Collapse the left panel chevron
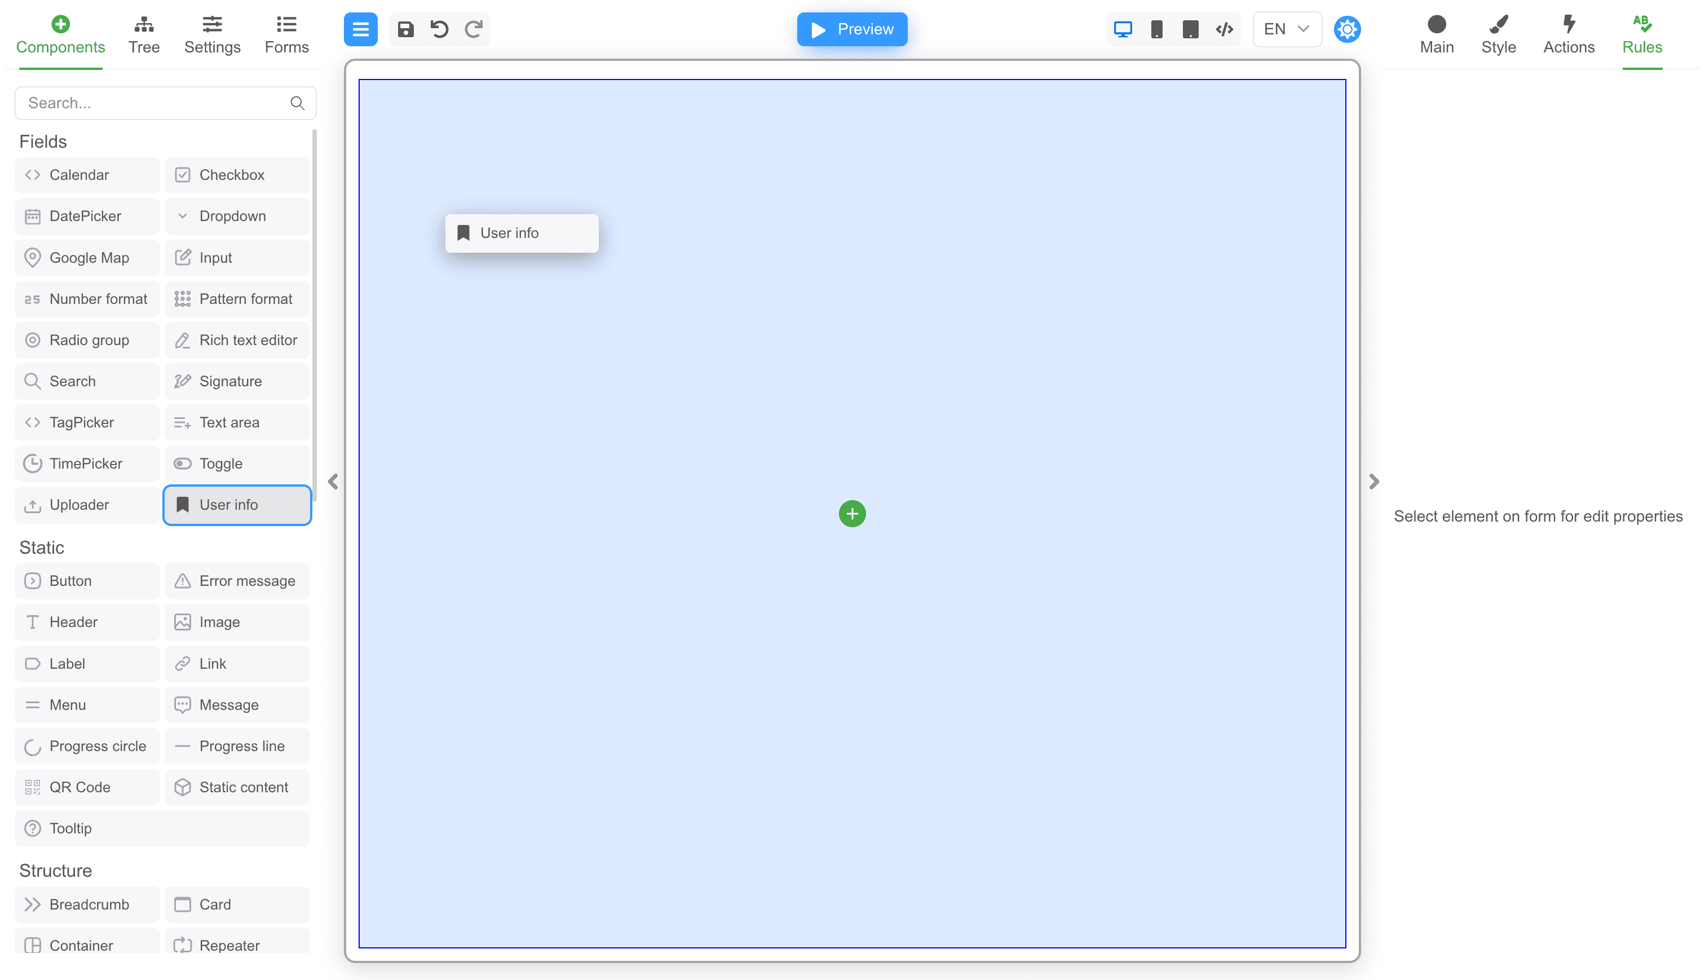Viewport: 1705px width, 980px height. [333, 482]
